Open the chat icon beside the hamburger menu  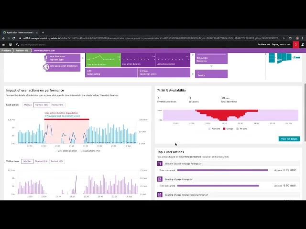click(11, 44)
